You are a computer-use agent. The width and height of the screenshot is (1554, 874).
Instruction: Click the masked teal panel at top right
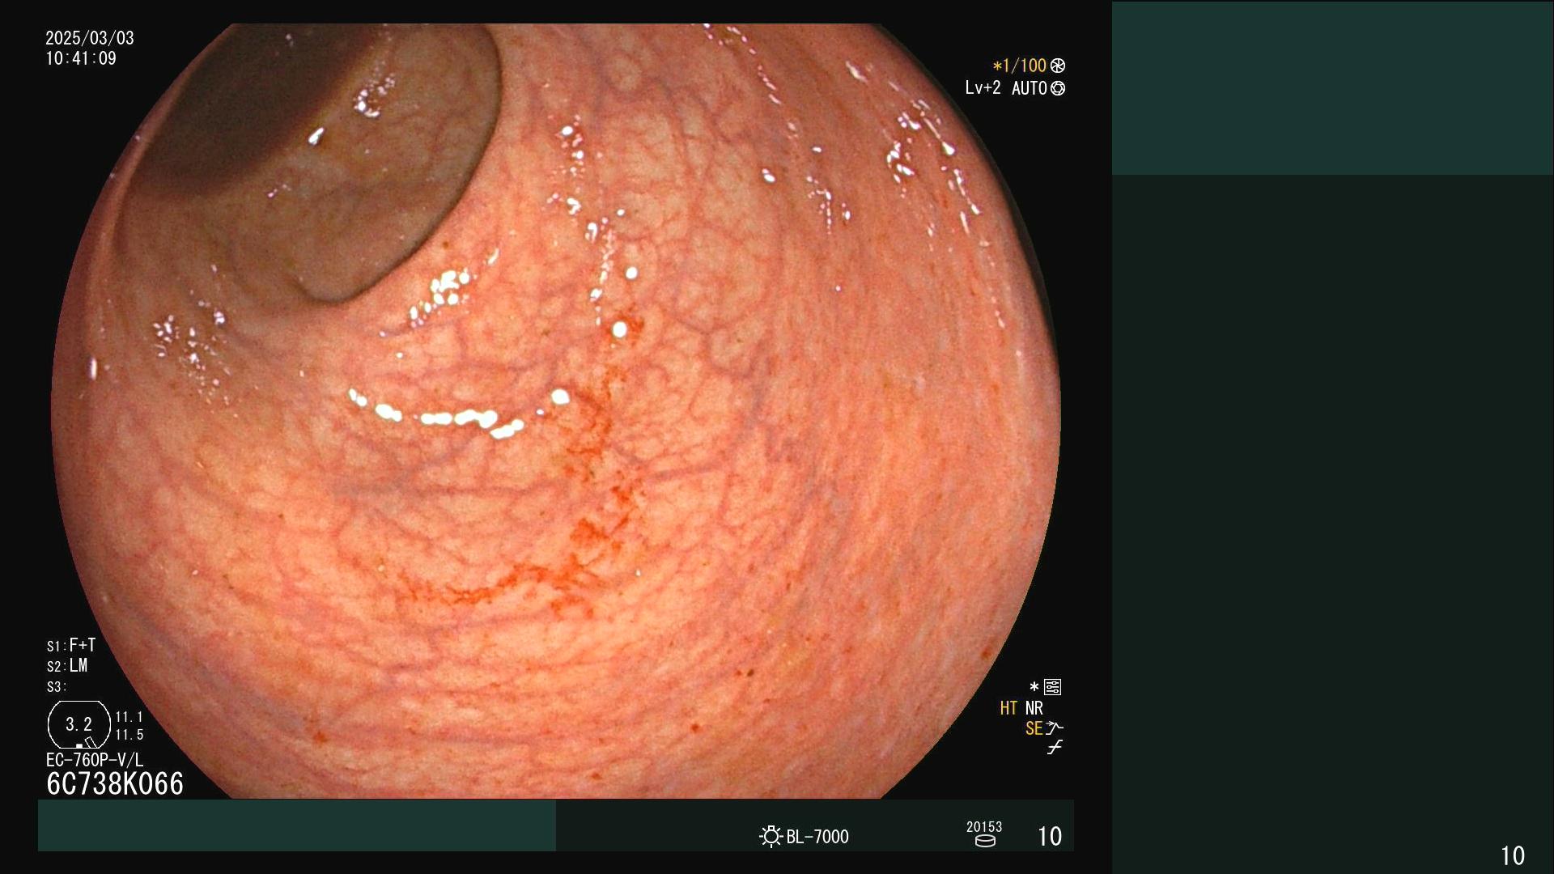point(1332,88)
